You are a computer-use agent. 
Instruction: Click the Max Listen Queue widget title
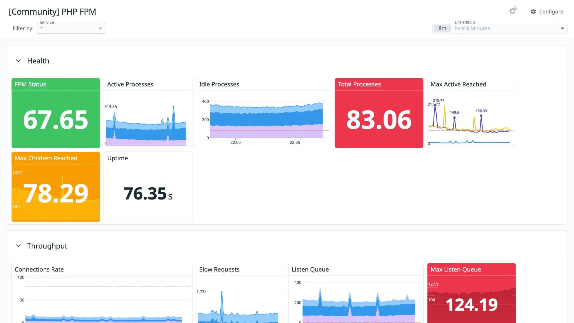456,269
